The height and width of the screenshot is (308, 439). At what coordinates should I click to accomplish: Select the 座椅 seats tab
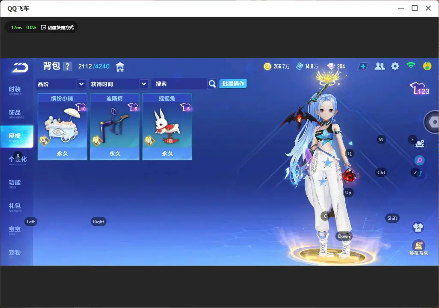point(16,136)
